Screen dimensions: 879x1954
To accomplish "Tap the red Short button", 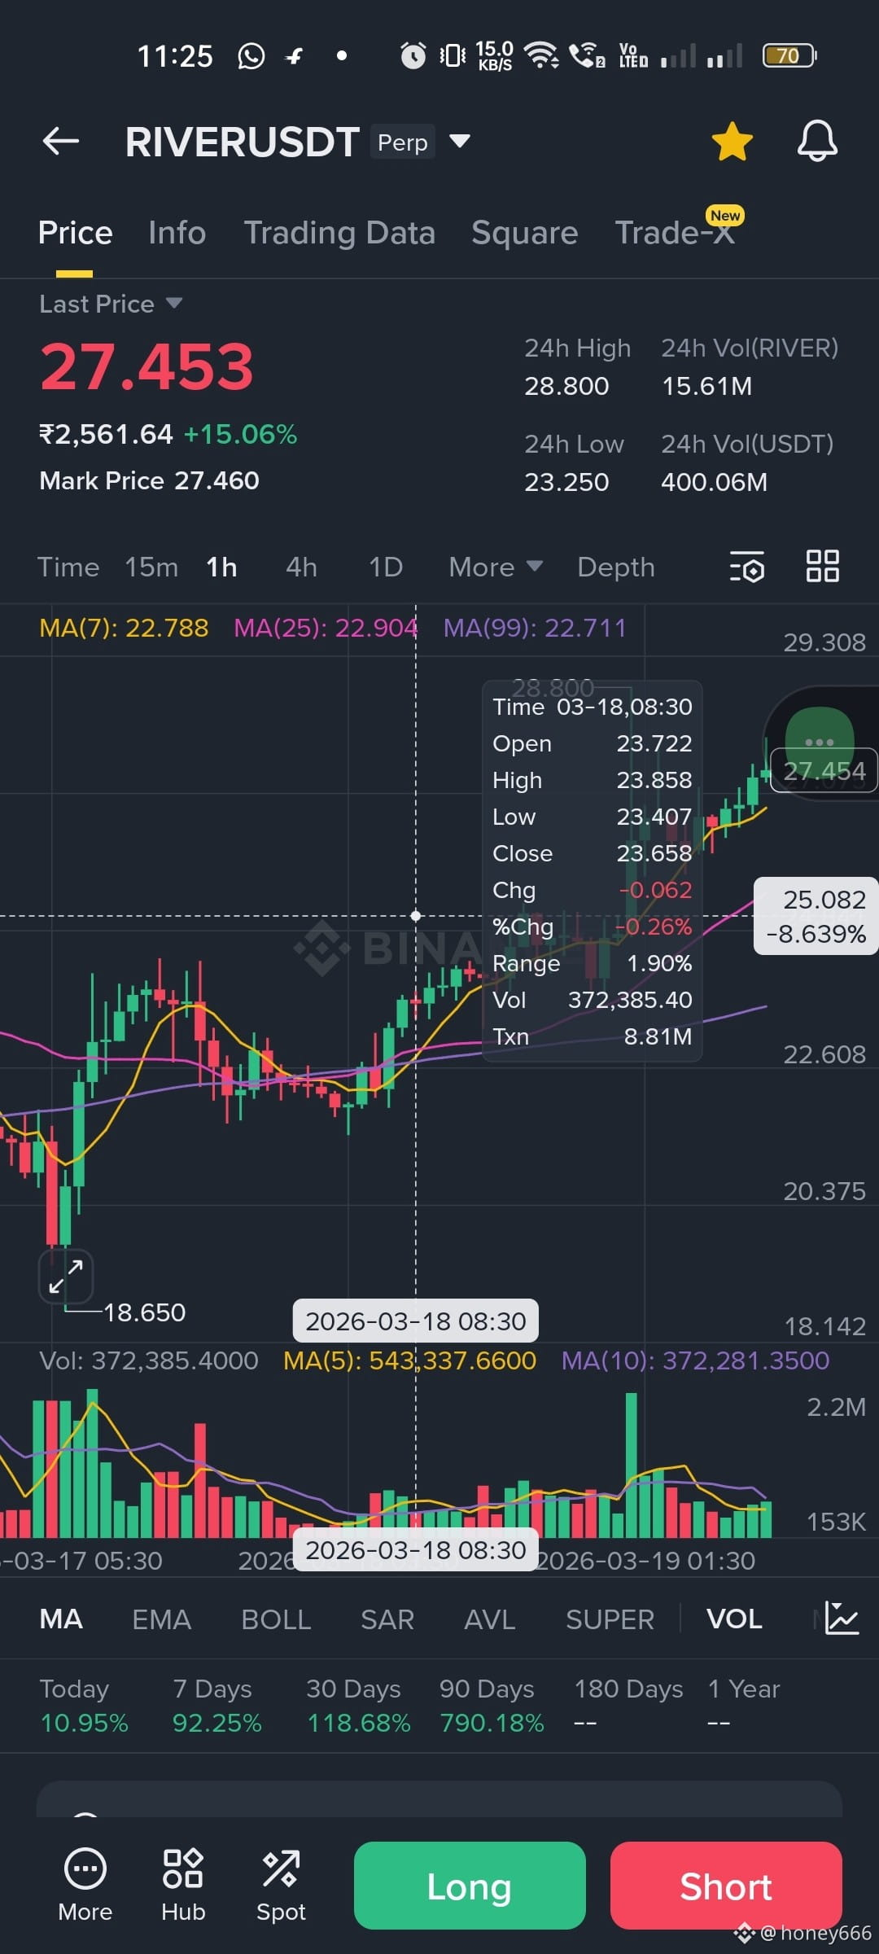I will coord(726,1886).
